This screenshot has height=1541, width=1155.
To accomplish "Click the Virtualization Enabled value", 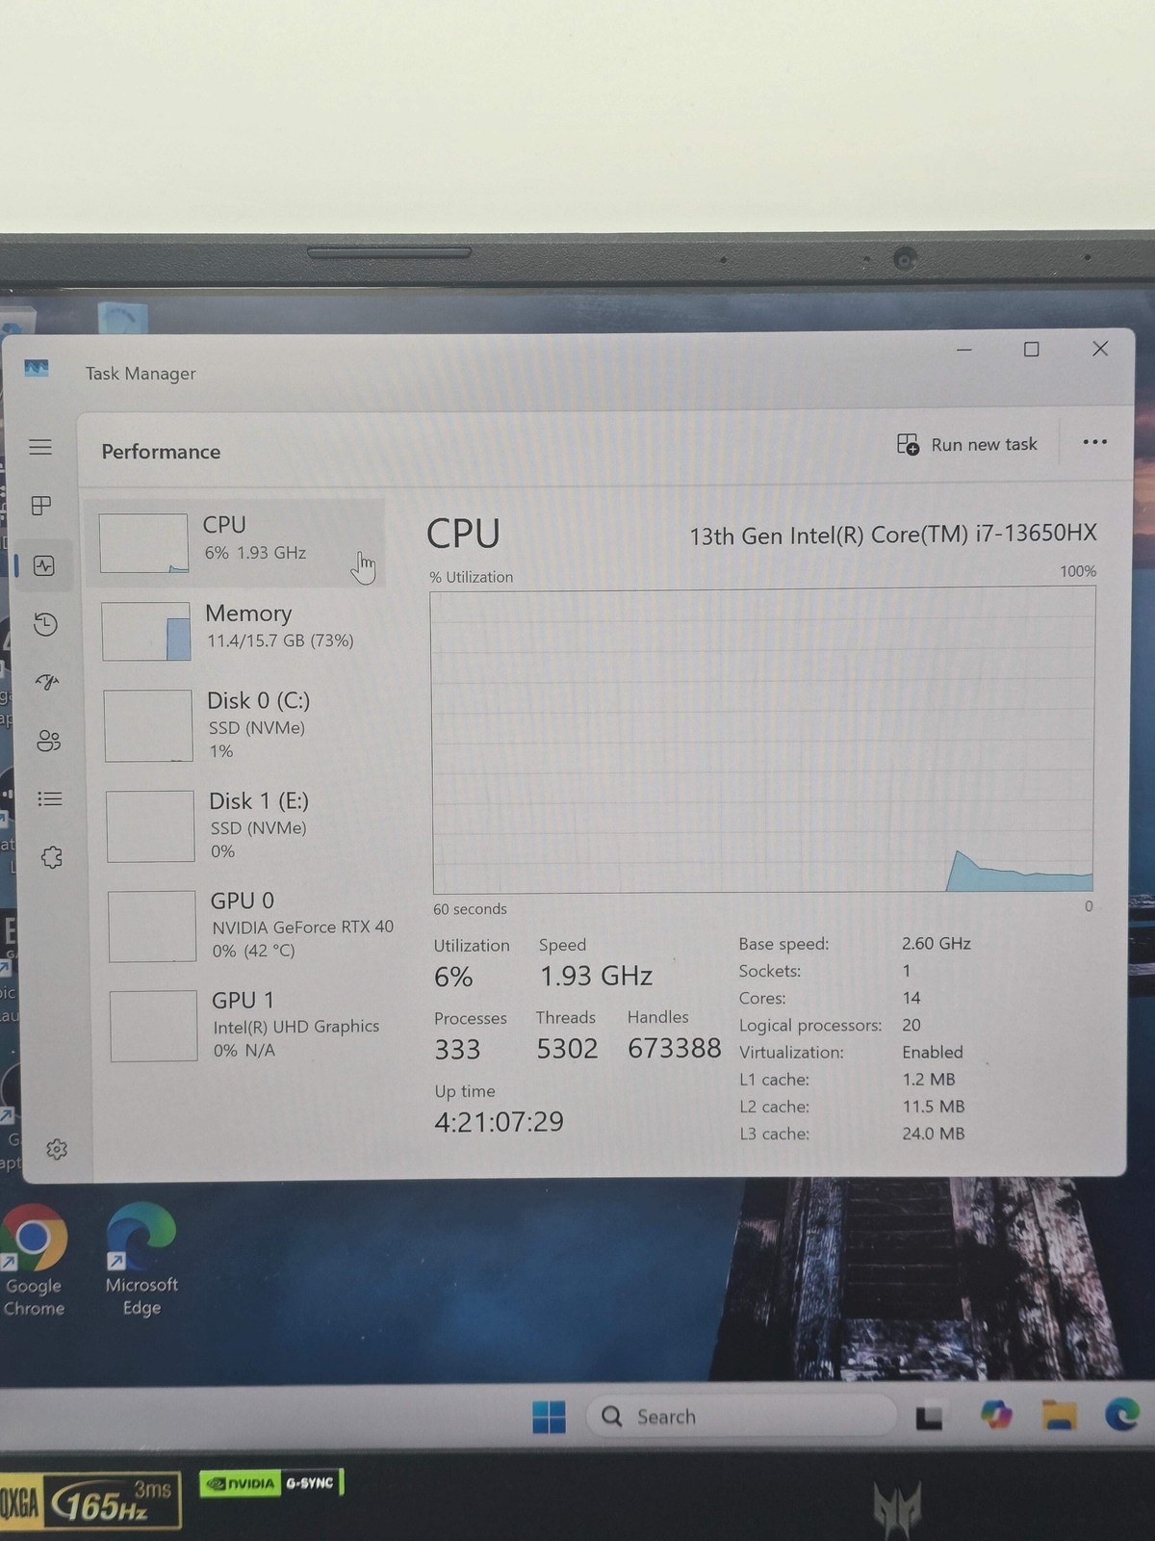I will (933, 1052).
